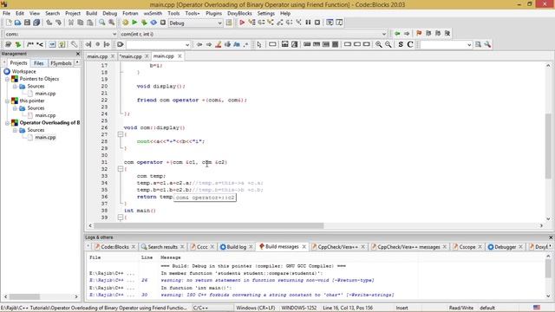Click the Zoom out icon
Viewport: 555px width, 312px height.
pyautogui.click(x=388, y=44)
